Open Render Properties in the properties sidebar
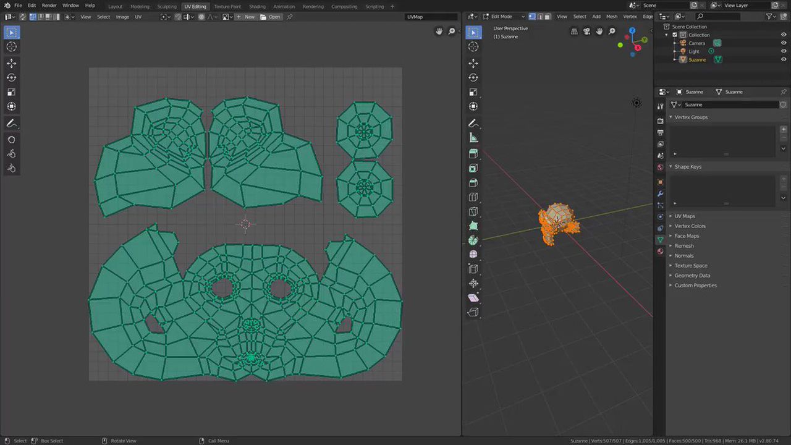Viewport: 791px width, 445px height. [x=660, y=120]
